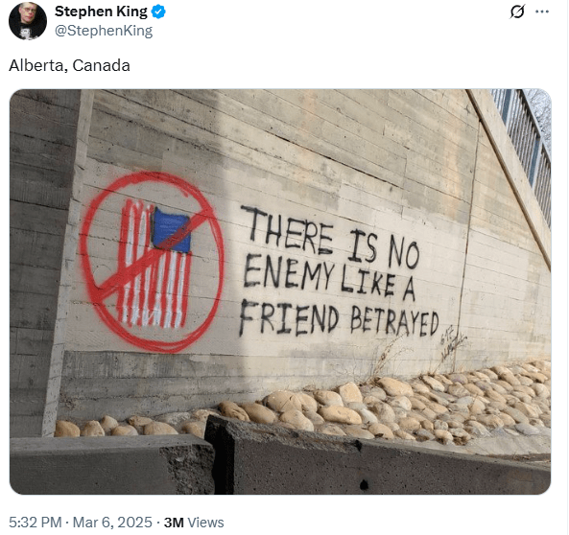Click ENEMY LIKE A graffiti line
569x535 pixels.
pyautogui.click(x=329, y=277)
